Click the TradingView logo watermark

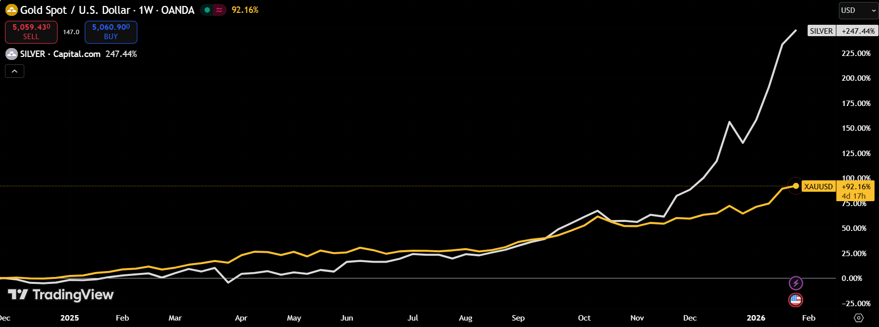pyautogui.click(x=61, y=295)
